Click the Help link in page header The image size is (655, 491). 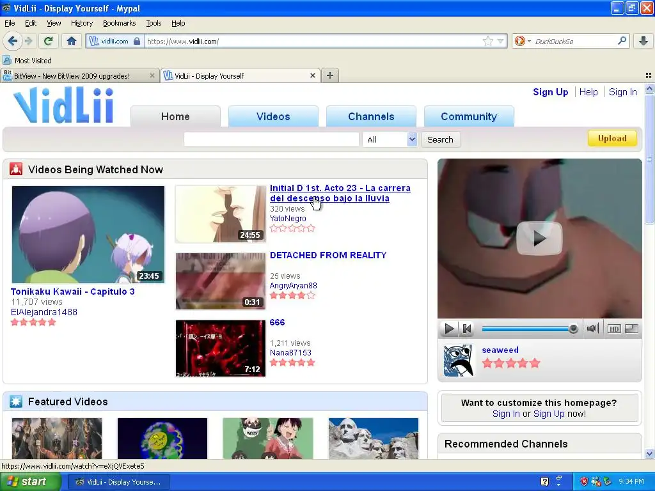click(x=588, y=92)
